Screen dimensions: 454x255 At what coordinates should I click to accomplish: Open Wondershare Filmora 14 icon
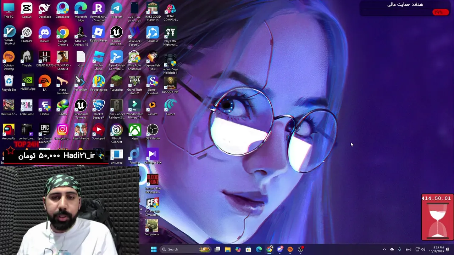point(134,109)
